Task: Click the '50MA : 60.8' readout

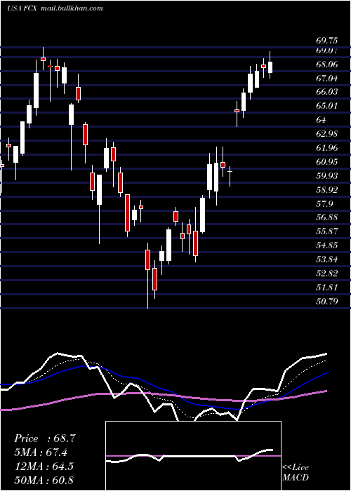Action: (44, 480)
